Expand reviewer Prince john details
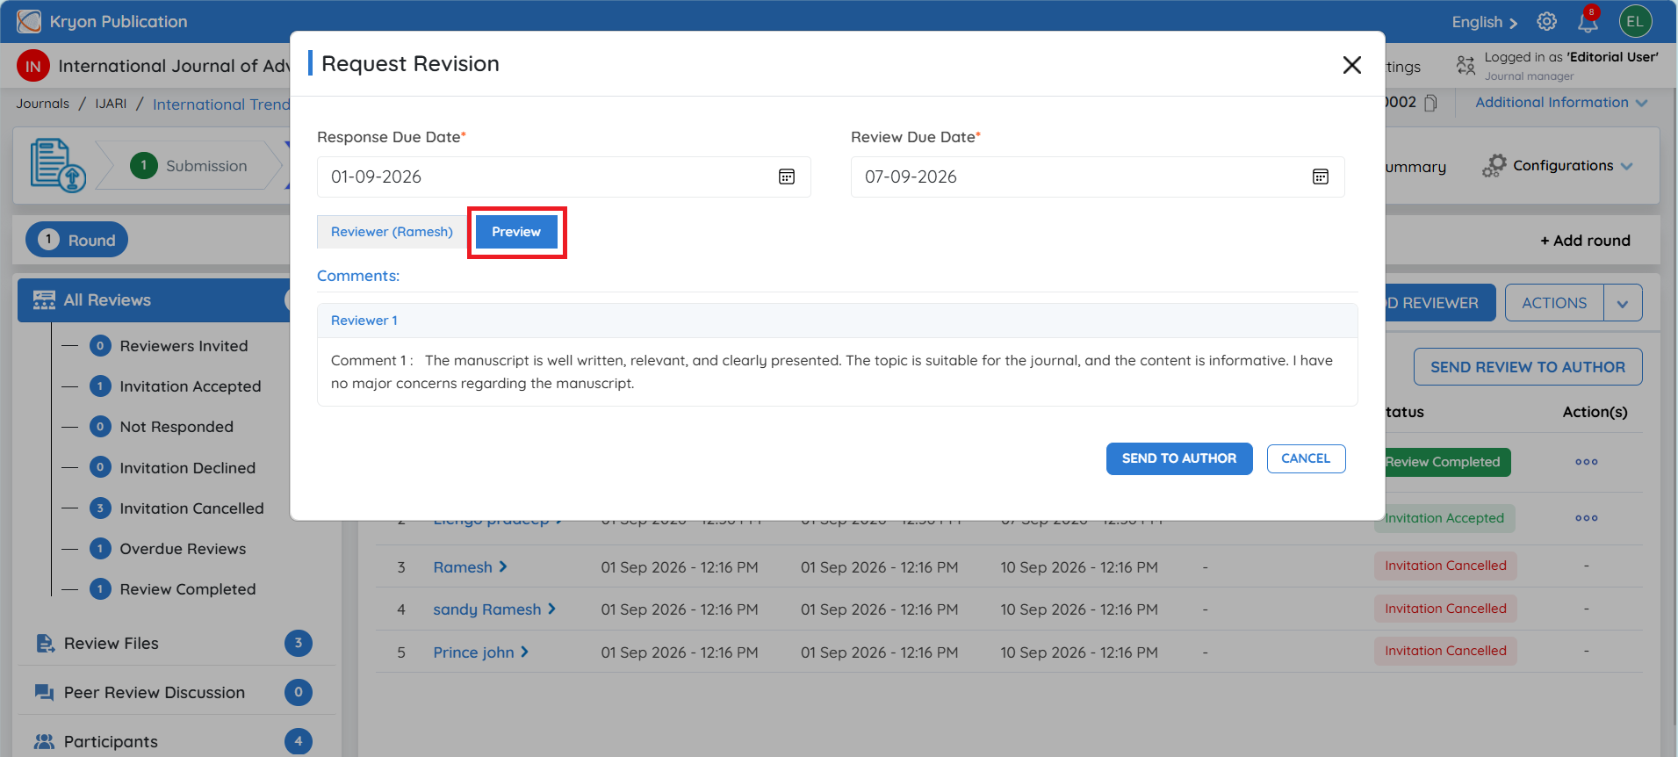Screen dimensions: 1678x757 524,652
